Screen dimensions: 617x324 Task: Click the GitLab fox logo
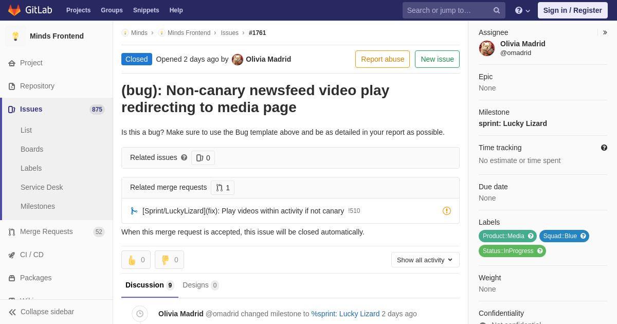point(14,10)
